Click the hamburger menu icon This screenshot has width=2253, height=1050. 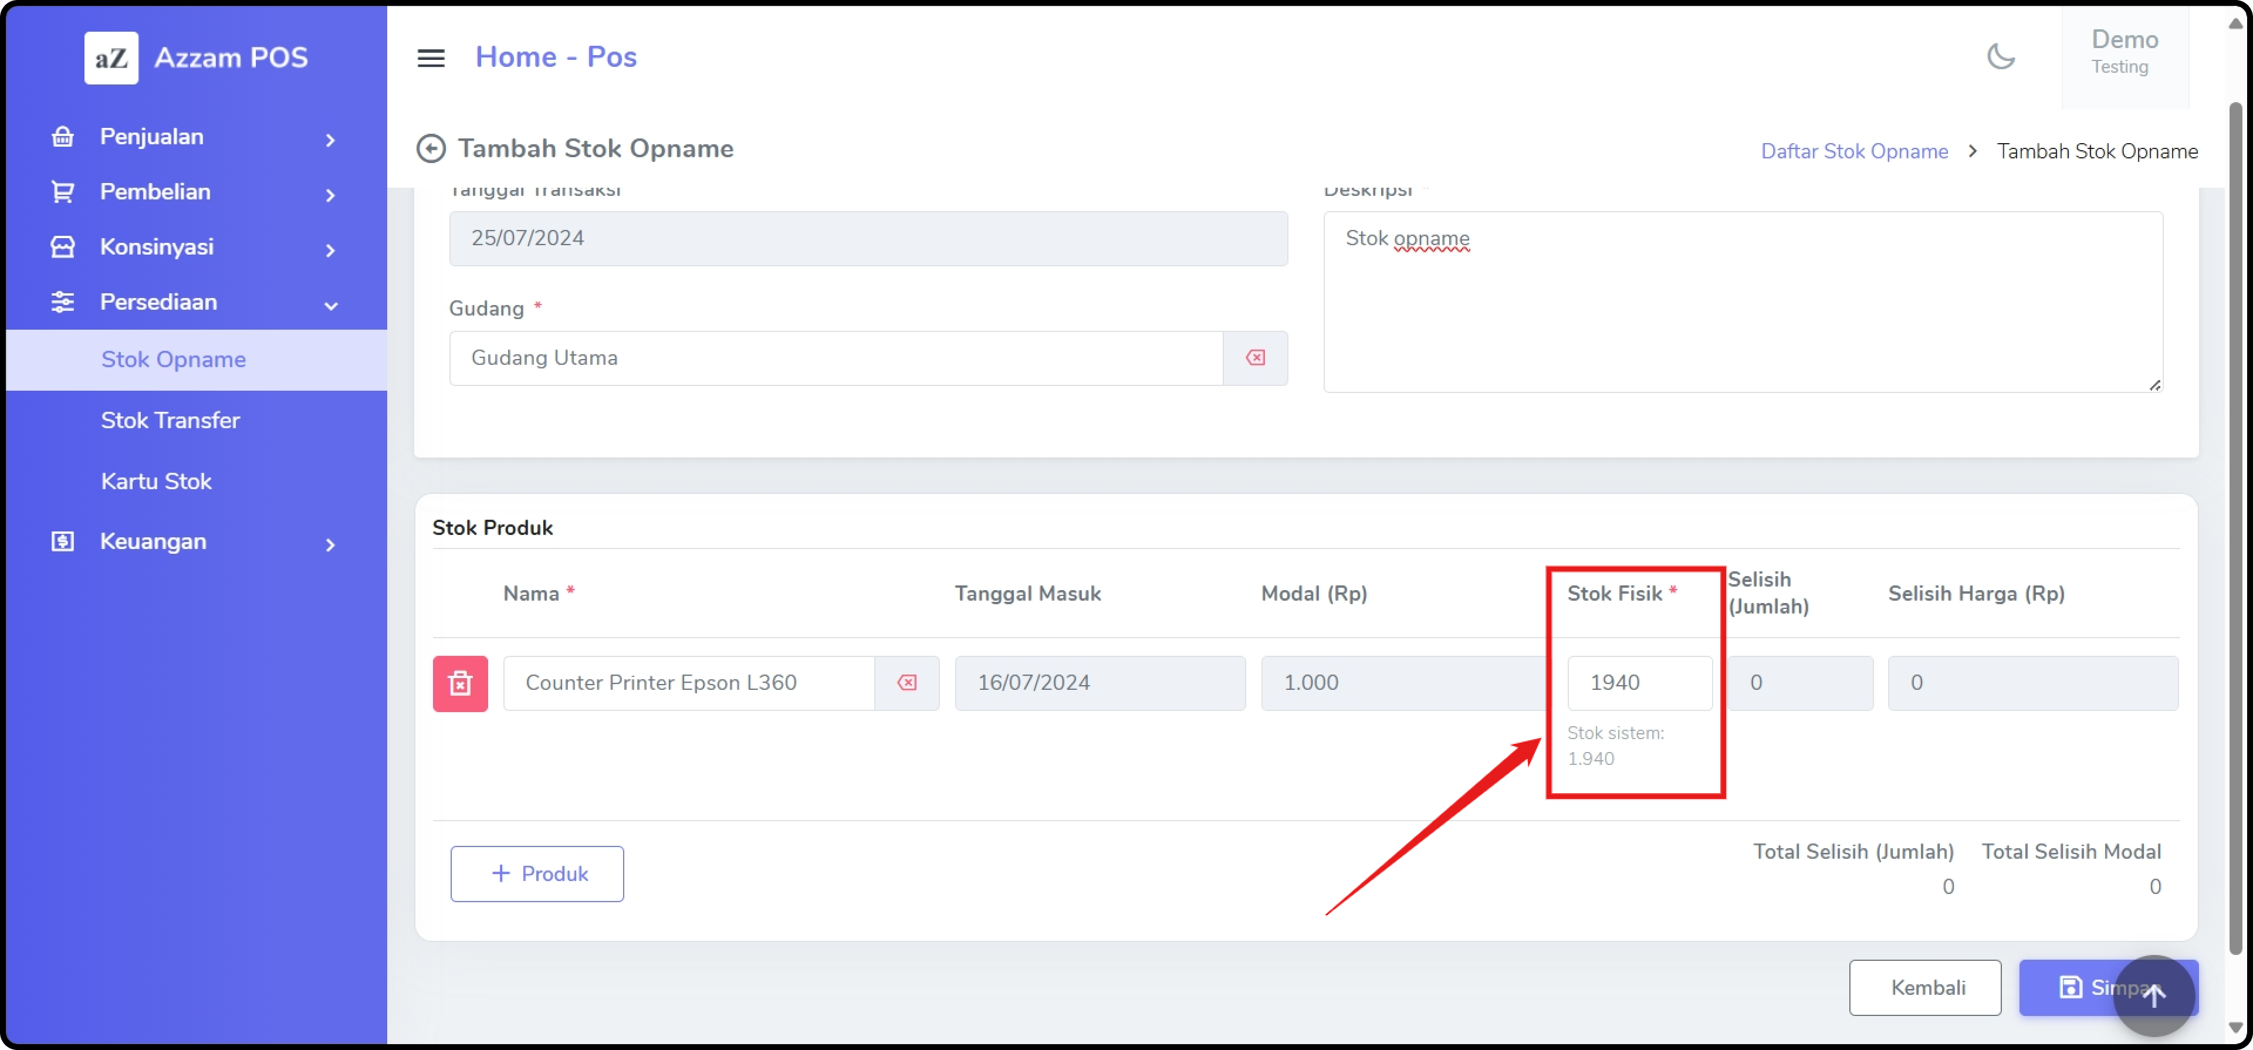tap(430, 57)
